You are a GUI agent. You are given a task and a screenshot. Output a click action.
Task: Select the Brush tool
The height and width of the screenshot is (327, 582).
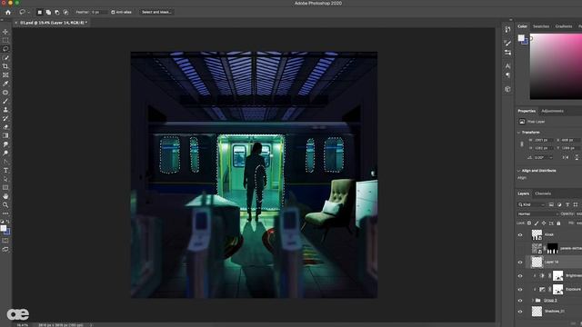[5, 101]
